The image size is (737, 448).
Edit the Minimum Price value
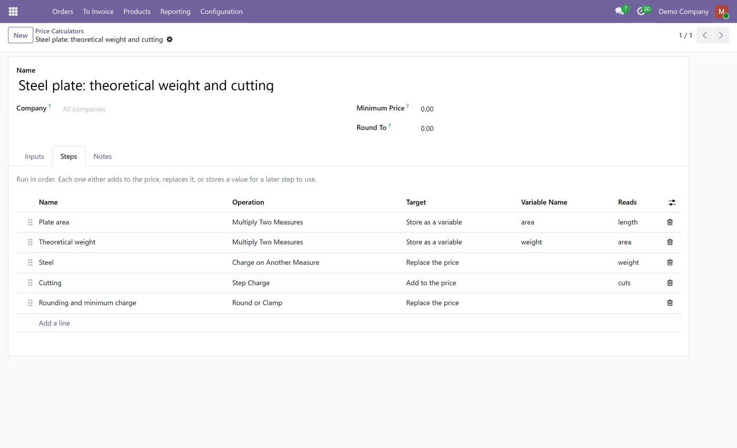pos(550,109)
